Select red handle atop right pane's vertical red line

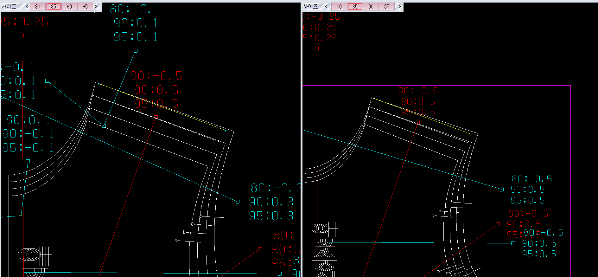pos(317,48)
